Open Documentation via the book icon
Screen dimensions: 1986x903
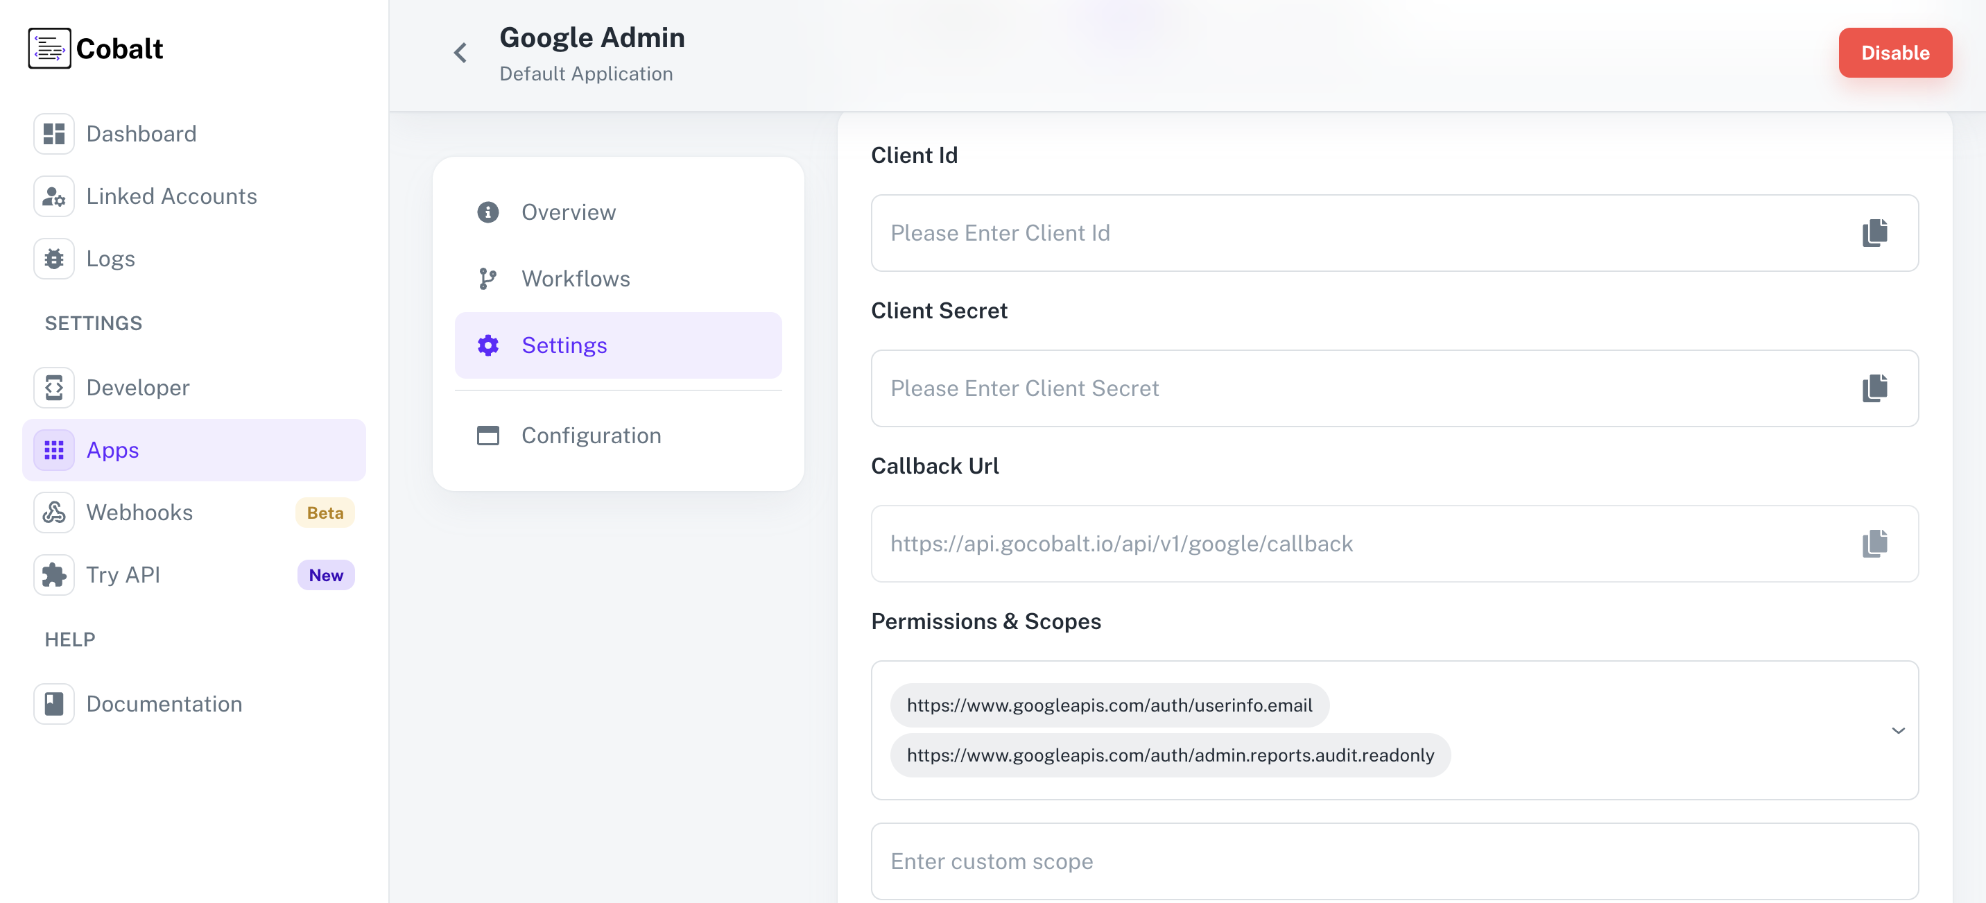coord(53,703)
